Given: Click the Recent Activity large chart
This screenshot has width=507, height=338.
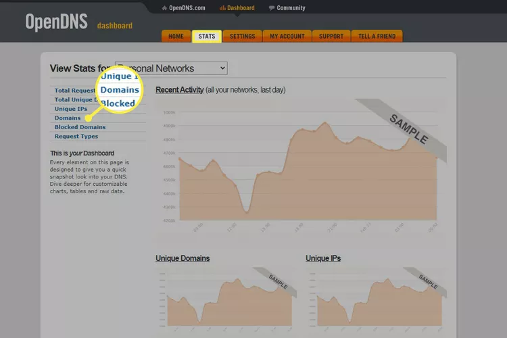Looking at the screenshot, I should pyautogui.click(x=301, y=166).
